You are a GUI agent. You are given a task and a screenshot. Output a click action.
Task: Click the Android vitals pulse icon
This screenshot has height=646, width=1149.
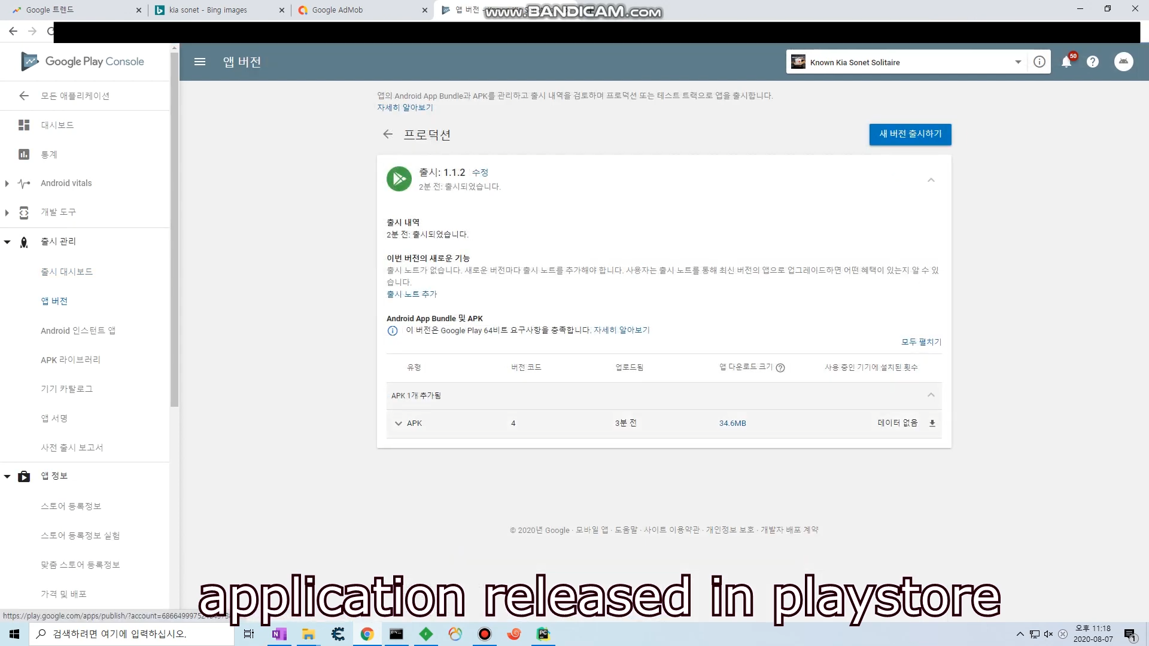pyautogui.click(x=24, y=184)
